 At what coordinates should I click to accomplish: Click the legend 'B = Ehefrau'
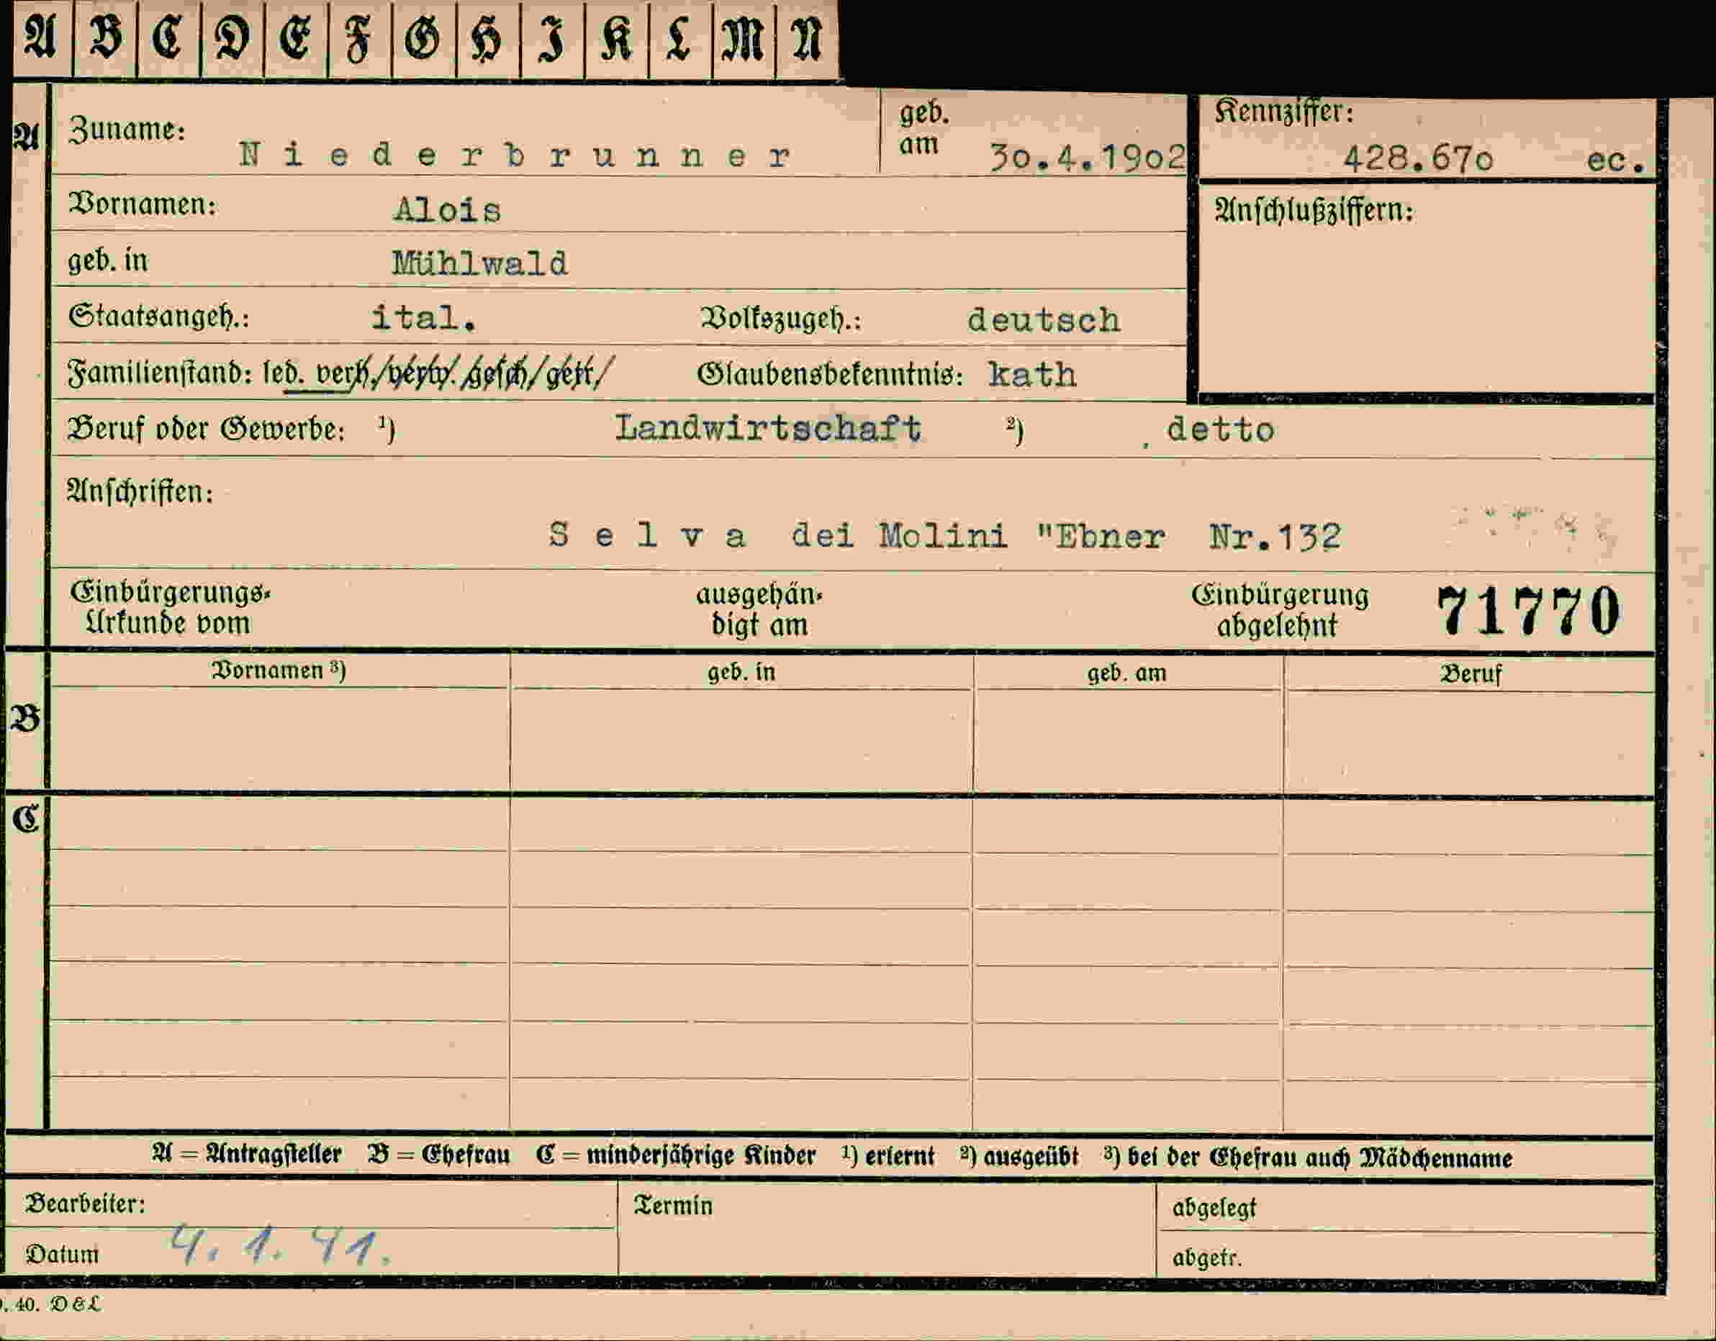pos(438,1155)
